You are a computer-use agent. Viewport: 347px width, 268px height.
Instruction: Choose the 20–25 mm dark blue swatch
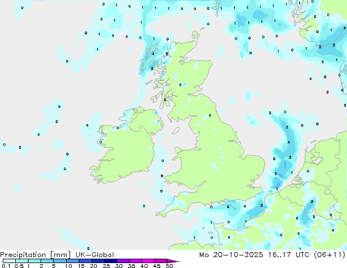coord(97,261)
